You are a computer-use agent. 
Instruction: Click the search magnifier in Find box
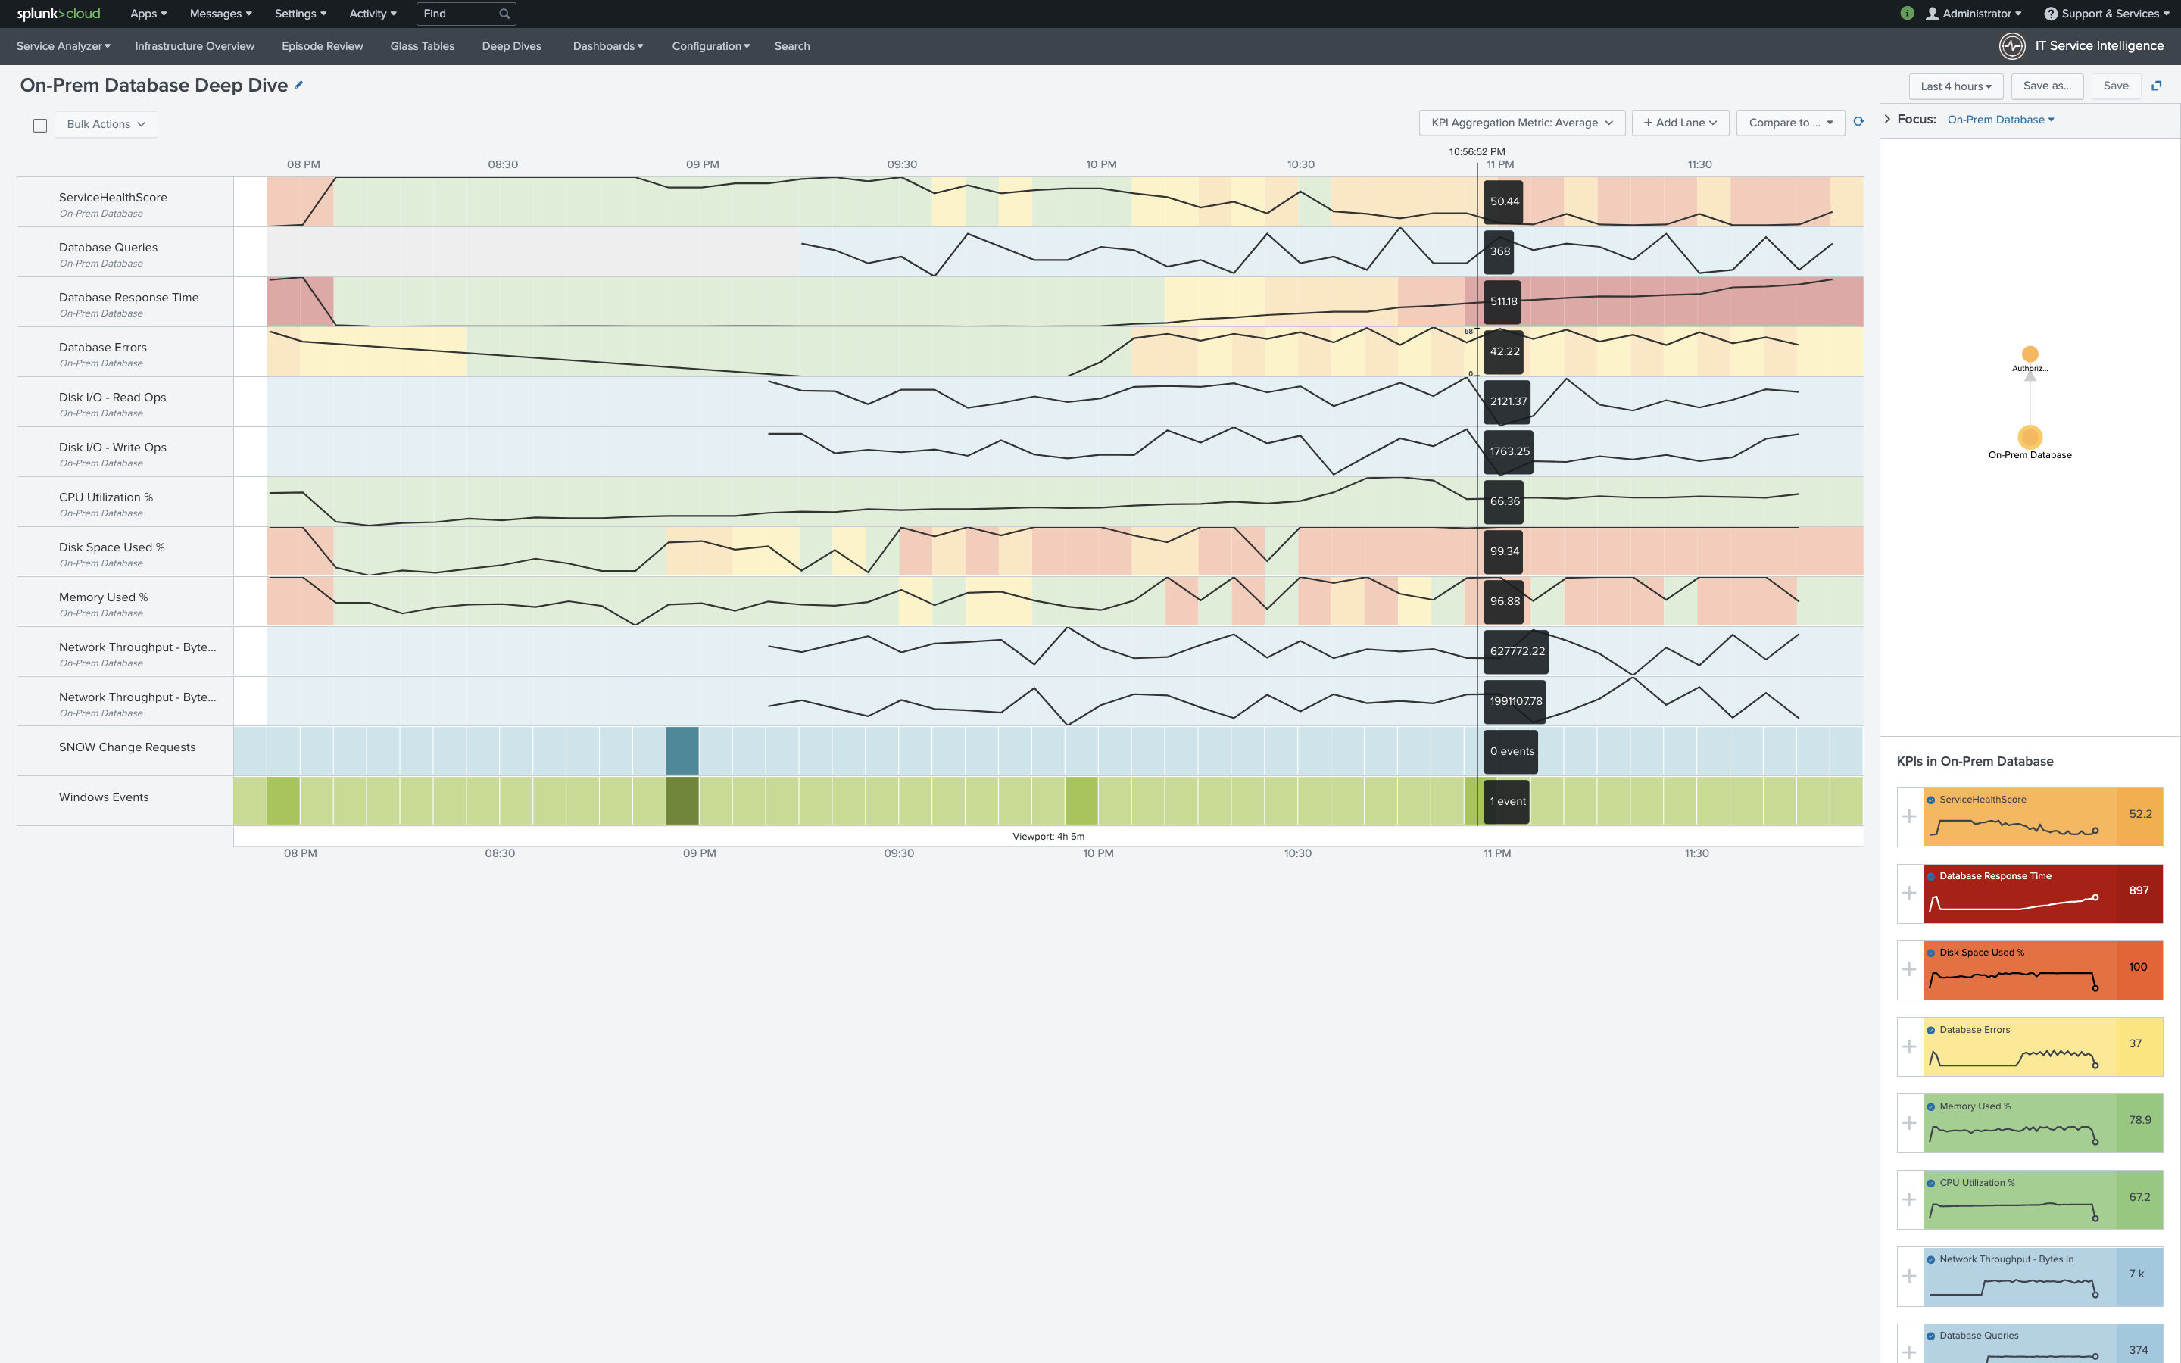pos(504,14)
